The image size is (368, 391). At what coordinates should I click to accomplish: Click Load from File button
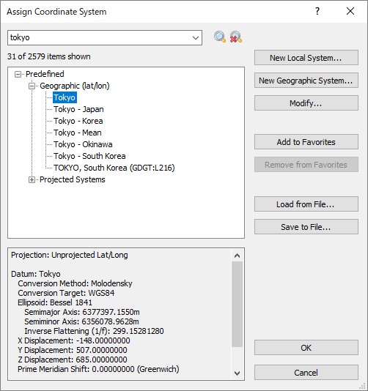coord(306,204)
